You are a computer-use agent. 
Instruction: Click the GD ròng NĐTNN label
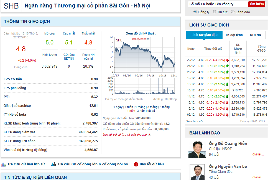[69, 57]
